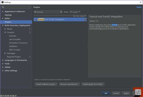Open the Sort by name dropdown
The width and height of the screenshot is (143, 97).
coord(80,16)
